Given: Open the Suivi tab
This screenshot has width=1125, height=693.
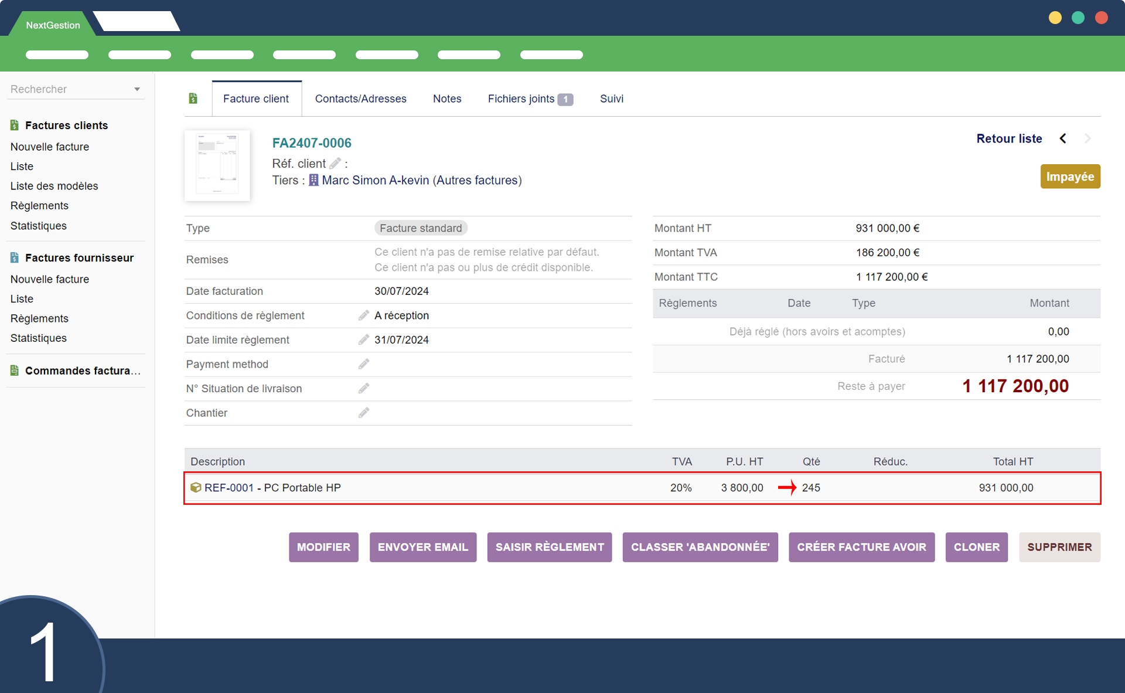Looking at the screenshot, I should 611,98.
